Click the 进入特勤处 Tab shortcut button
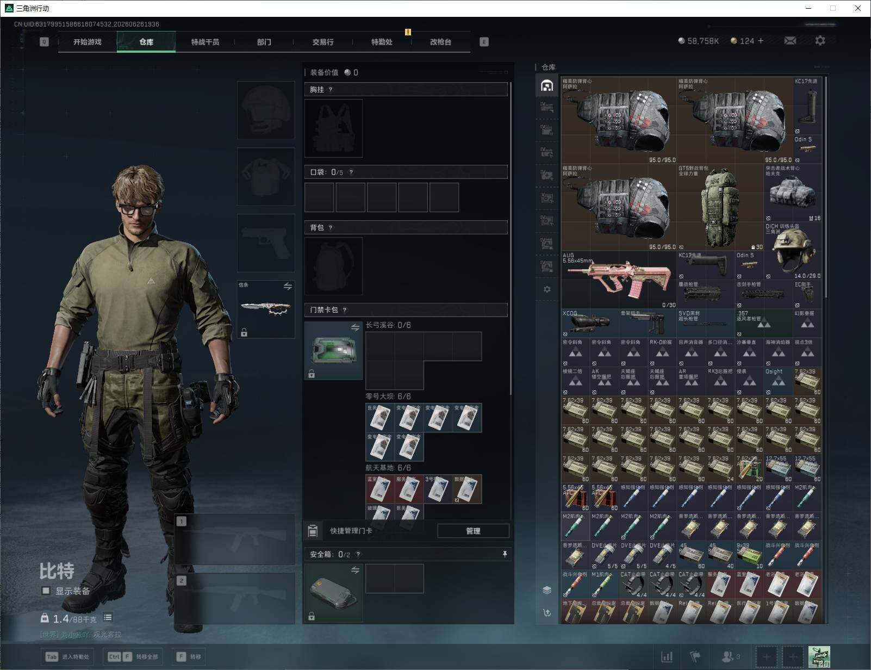 (68, 657)
